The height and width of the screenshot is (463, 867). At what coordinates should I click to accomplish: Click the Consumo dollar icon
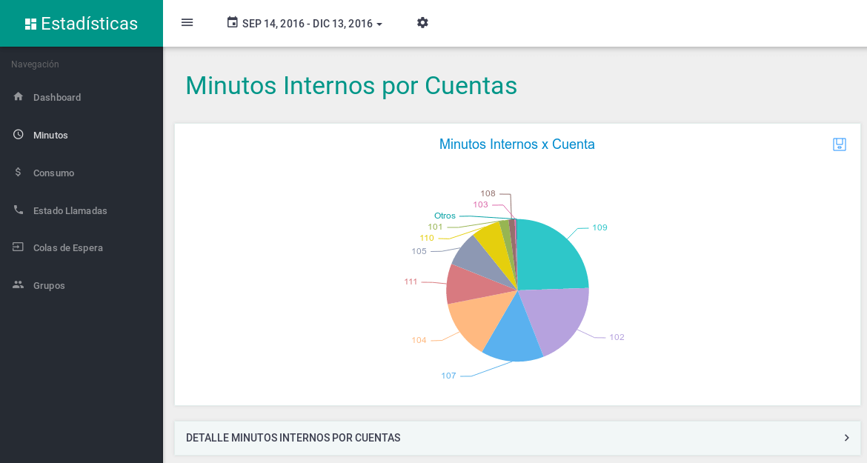click(x=19, y=173)
